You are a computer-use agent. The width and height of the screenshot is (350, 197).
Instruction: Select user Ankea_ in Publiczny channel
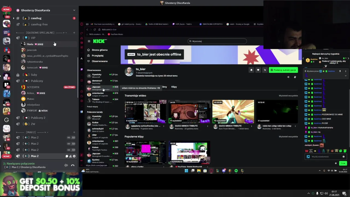(x=49, y=93)
